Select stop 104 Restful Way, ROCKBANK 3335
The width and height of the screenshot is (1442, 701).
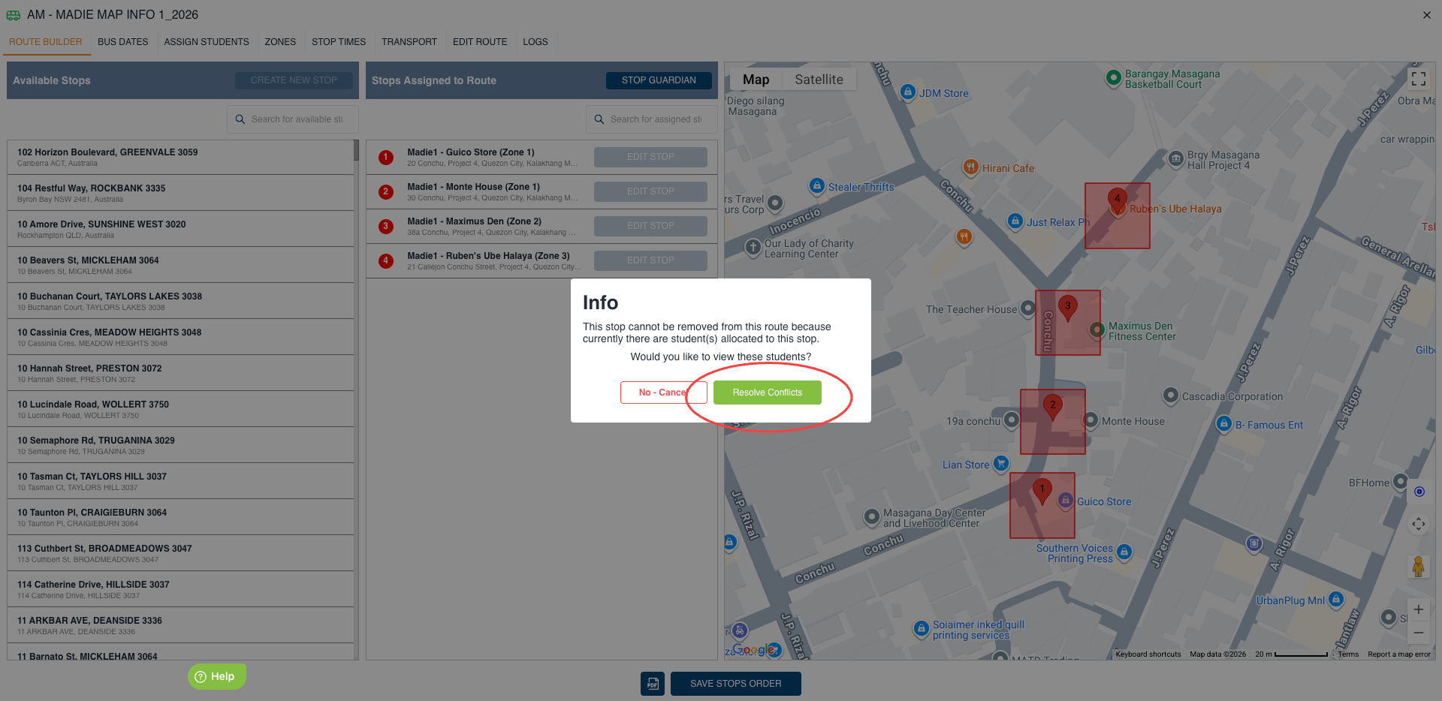click(x=180, y=193)
